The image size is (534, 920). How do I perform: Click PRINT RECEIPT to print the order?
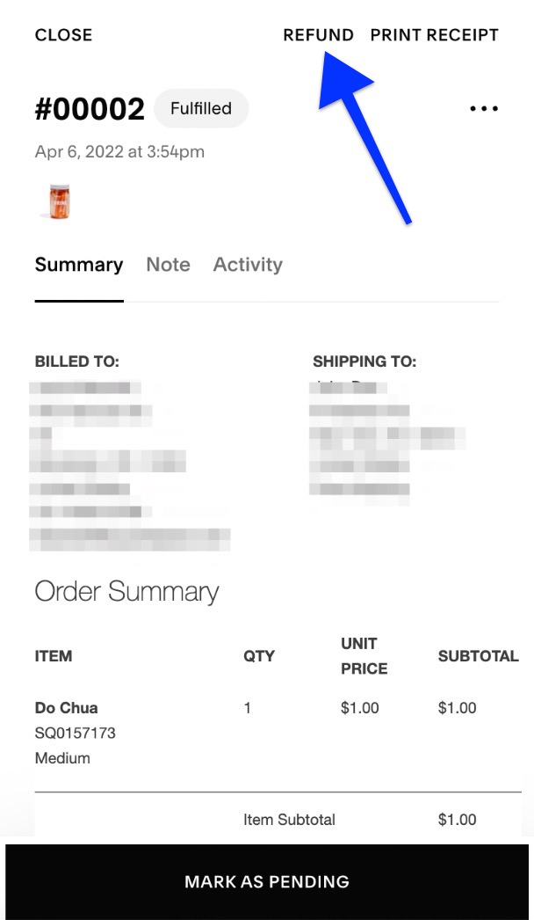pyautogui.click(x=434, y=35)
